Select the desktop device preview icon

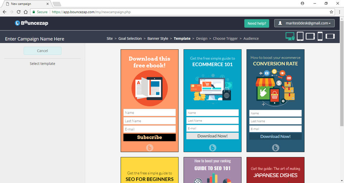290,36
